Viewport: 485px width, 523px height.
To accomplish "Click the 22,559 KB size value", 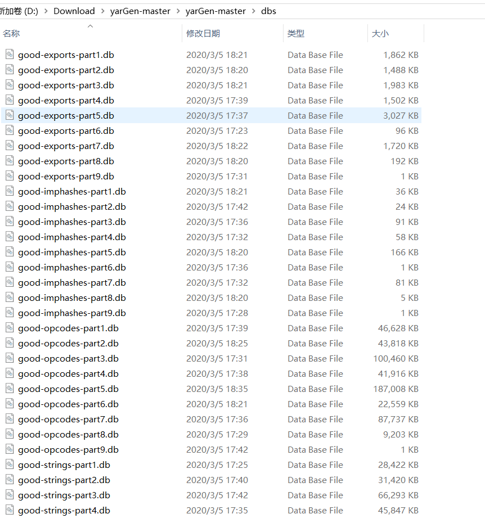I will pos(398,404).
